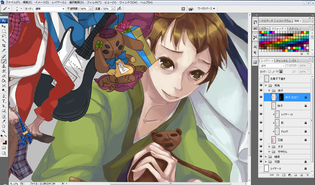Hide the 影 layer

(261, 123)
